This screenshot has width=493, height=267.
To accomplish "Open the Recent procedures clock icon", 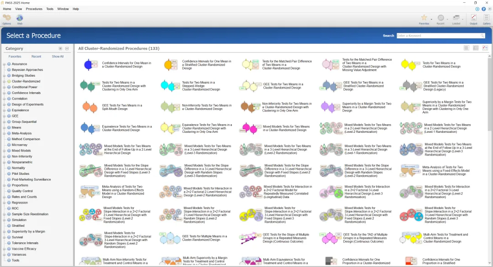I will pyautogui.click(x=441, y=19).
